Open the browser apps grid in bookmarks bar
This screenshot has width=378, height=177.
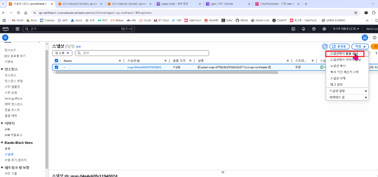tap(4, 21)
